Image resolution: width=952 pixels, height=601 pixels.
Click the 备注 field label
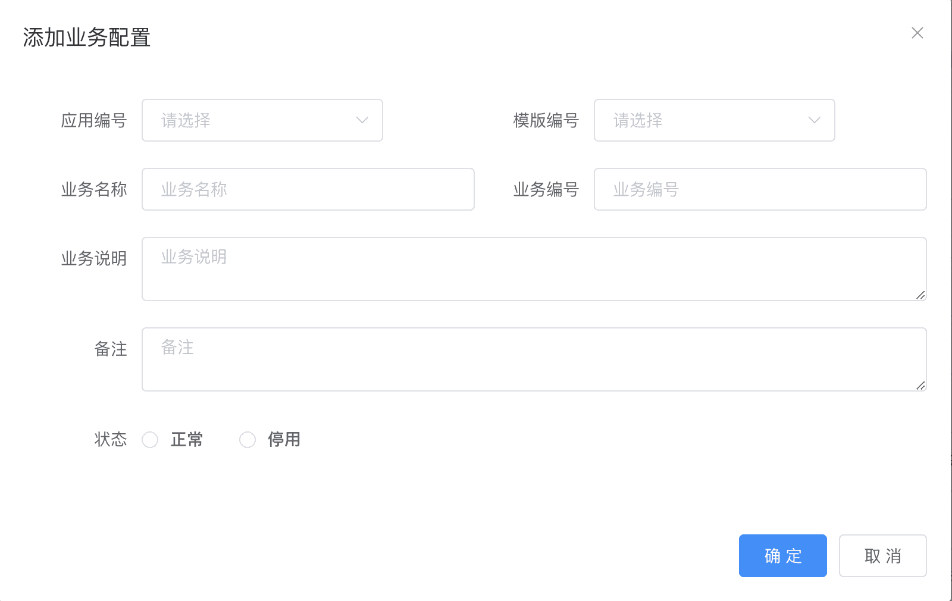tap(111, 349)
